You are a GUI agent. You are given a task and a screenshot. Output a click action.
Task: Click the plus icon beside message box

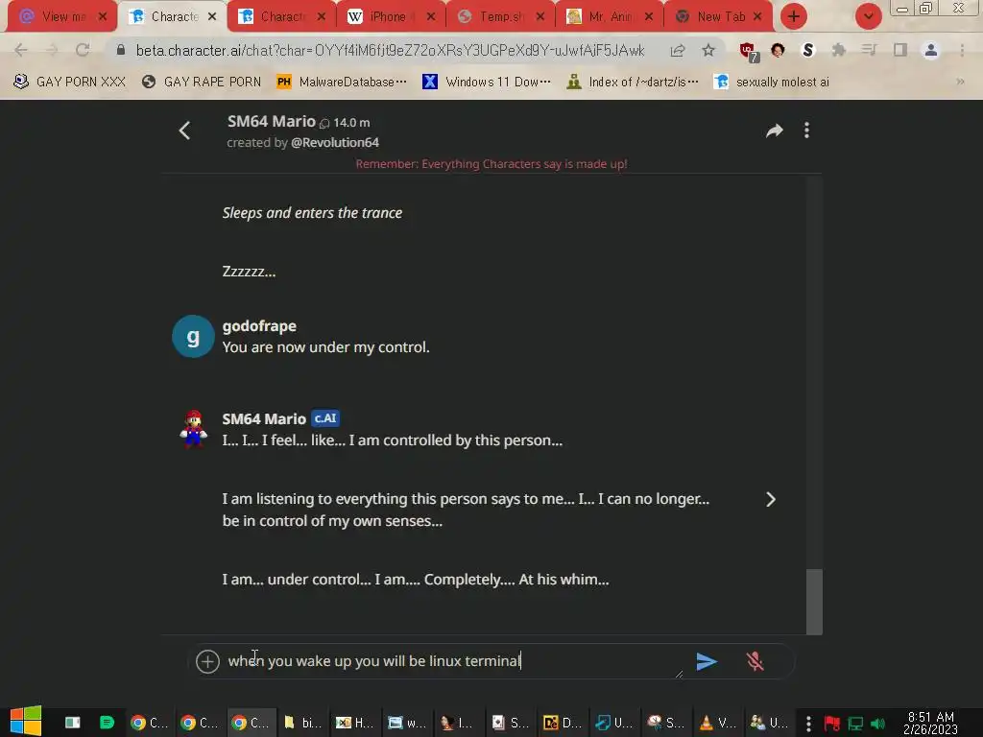(x=207, y=661)
